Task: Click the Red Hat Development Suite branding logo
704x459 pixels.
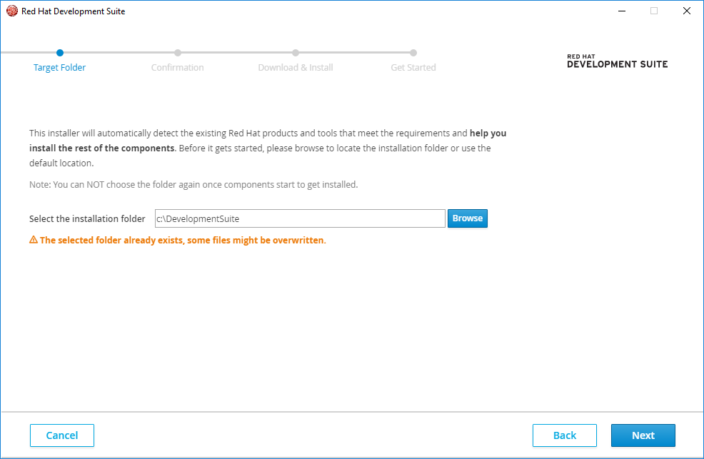Action: [x=617, y=61]
